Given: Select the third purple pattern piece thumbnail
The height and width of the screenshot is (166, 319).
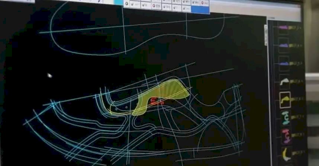Looking at the screenshot, I should tap(284, 63).
